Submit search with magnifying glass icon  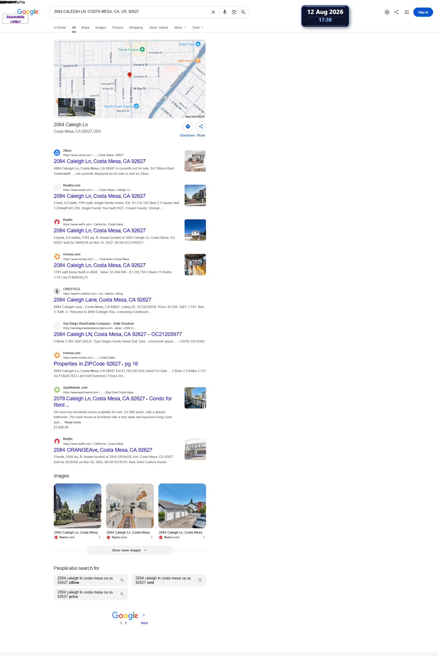243,12
